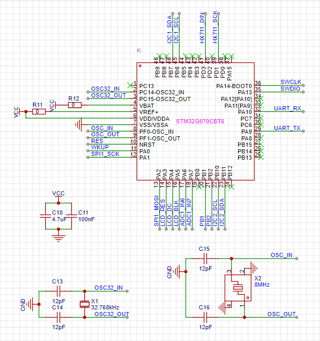Click the UART_TX net label
The image size is (320, 341).
click(x=287, y=128)
